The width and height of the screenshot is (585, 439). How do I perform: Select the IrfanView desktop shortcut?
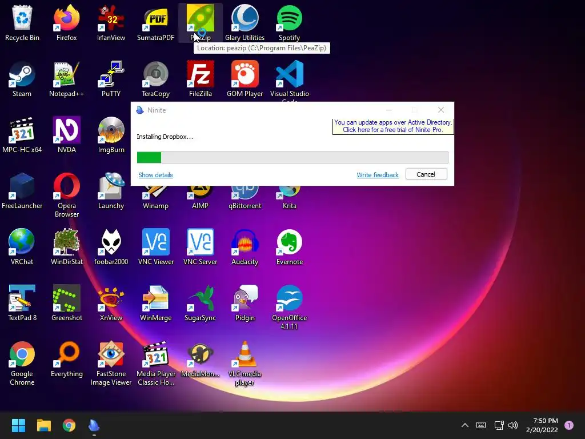[111, 22]
